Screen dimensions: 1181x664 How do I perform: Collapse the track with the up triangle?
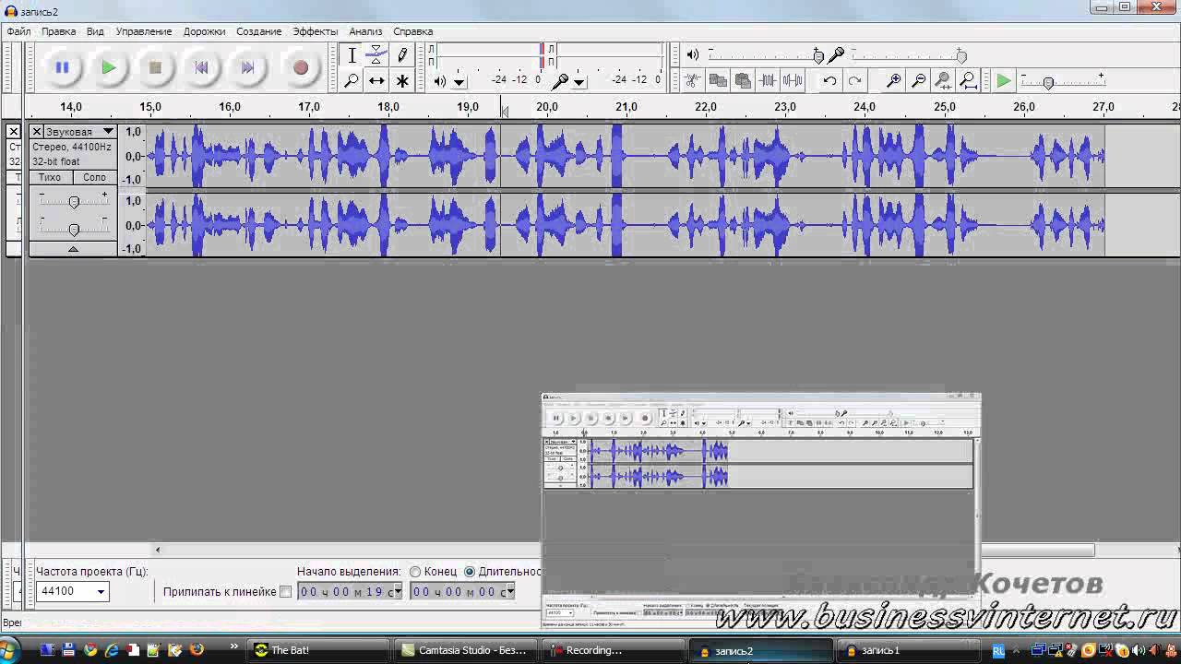(x=73, y=249)
